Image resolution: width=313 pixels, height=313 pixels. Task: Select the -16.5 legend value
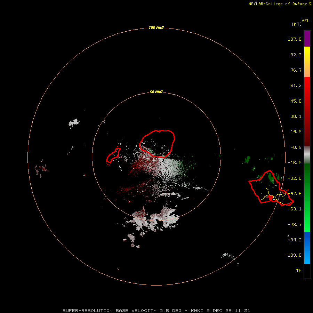(295, 163)
